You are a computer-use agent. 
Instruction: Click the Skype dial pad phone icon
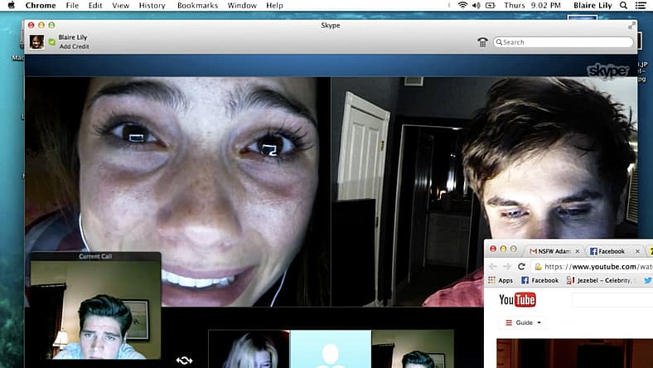[x=482, y=41]
